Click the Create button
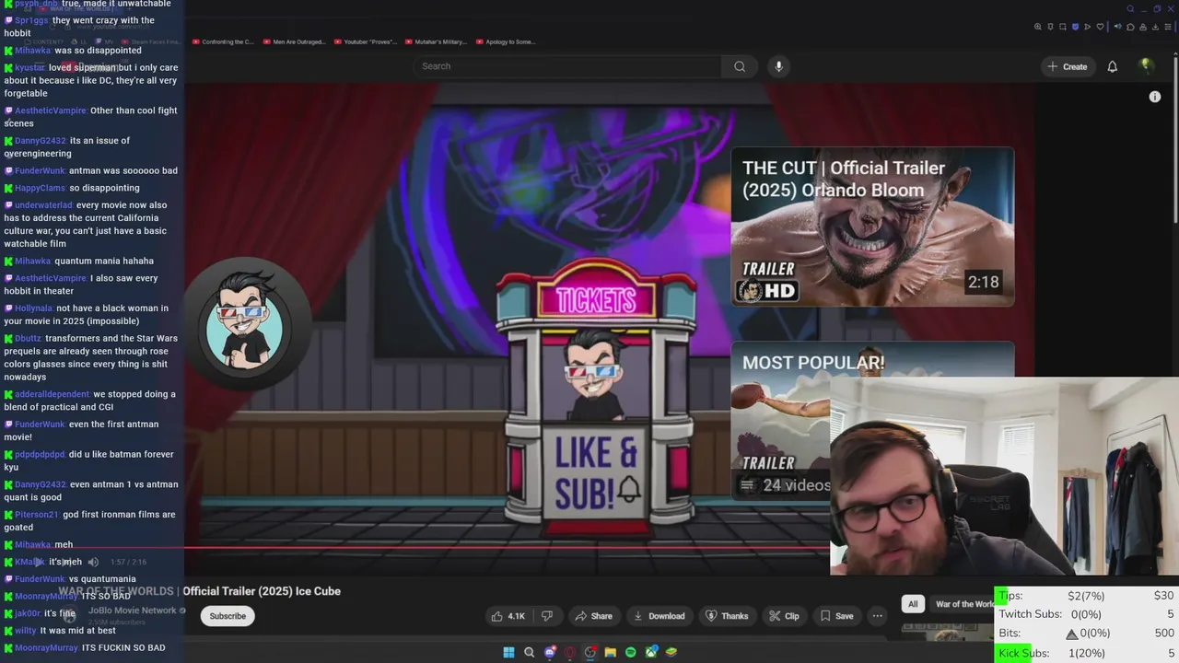The height and width of the screenshot is (663, 1179). point(1067,66)
